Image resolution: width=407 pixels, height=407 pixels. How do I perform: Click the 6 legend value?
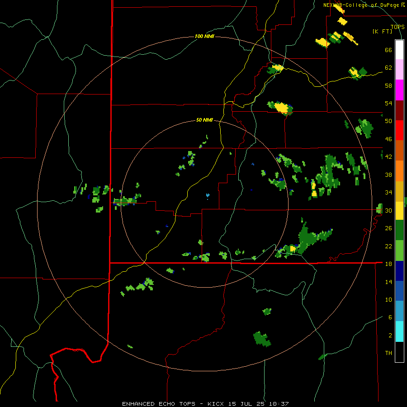(390, 317)
